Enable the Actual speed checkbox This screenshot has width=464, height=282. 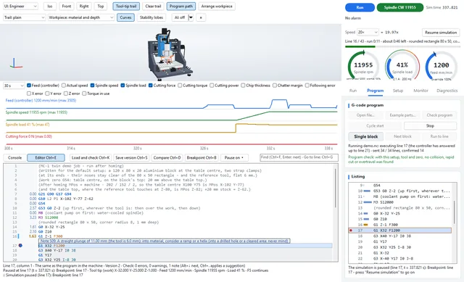pos(63,86)
